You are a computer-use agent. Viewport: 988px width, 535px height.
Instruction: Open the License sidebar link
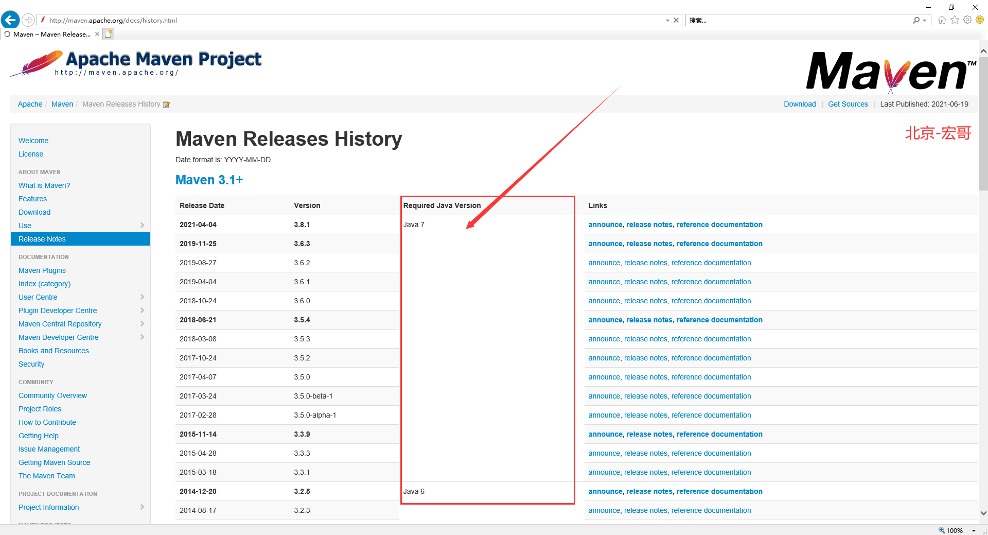click(31, 154)
